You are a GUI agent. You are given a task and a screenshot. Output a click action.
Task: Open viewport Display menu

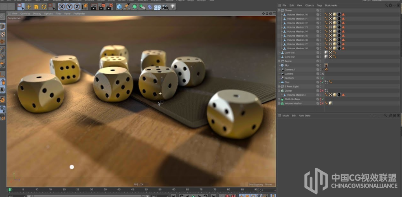[37, 13]
